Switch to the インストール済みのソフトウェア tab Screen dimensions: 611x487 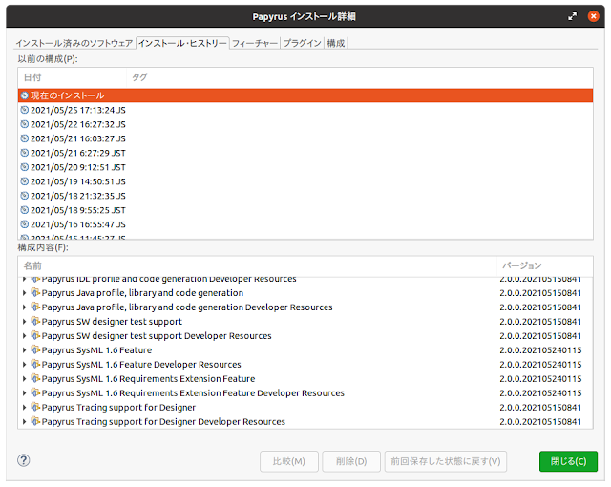pyautogui.click(x=74, y=43)
